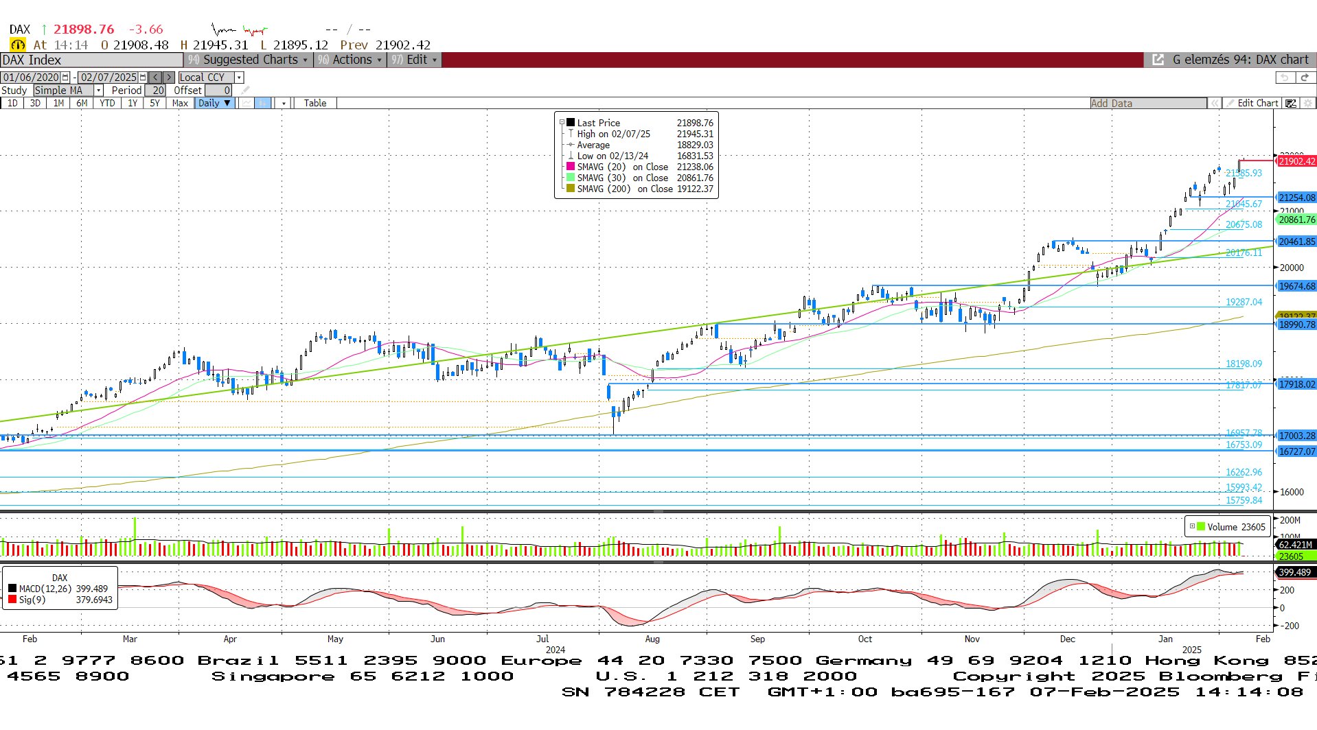Select the candlestick chart type icon
Viewport: 1317px width, 730px height.
(x=263, y=103)
